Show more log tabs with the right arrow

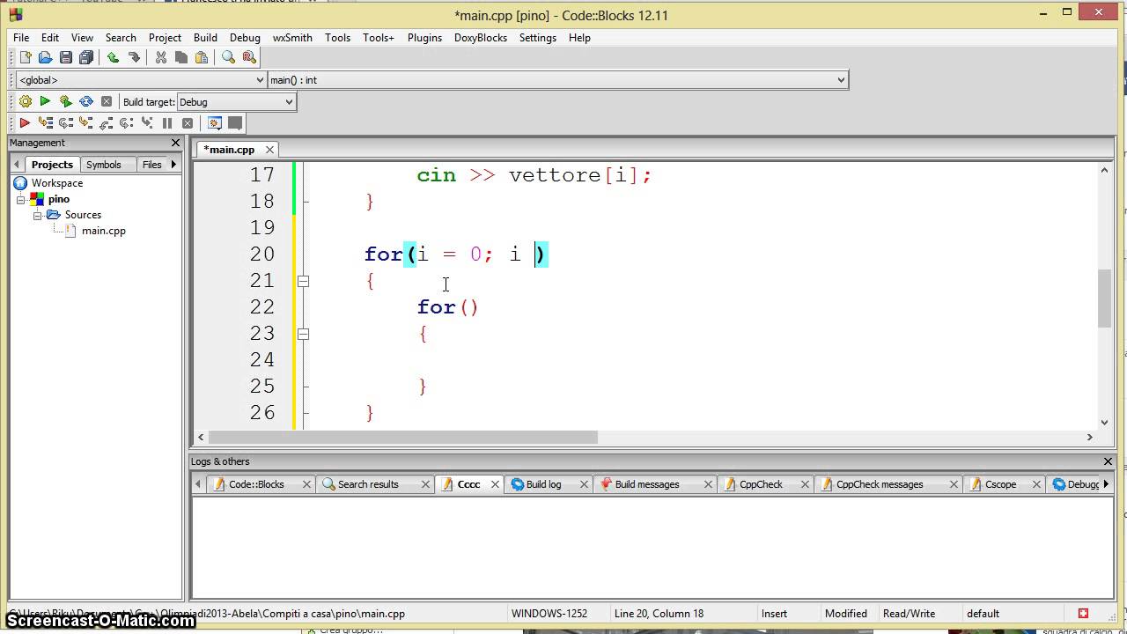1106,483
